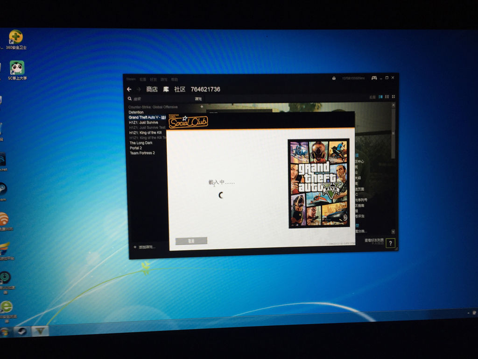This screenshot has height=359, width=478.
Task: Select H1Z1: Just Survive Test Server entry
Action: (148, 128)
